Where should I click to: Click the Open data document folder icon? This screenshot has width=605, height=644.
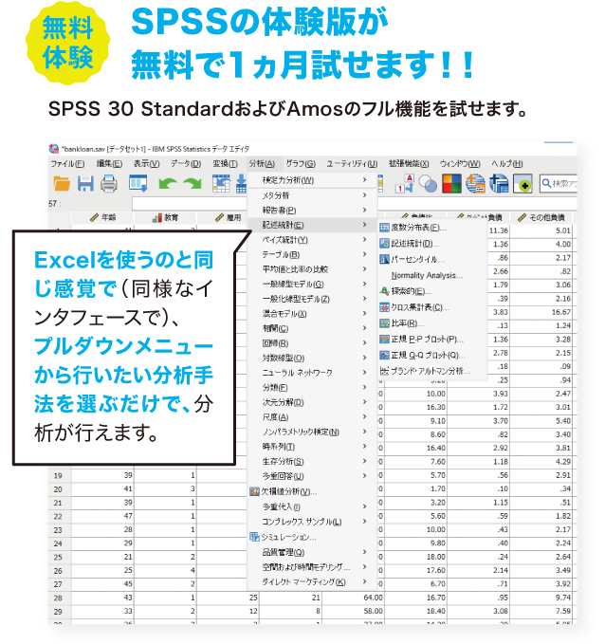[x=62, y=183]
